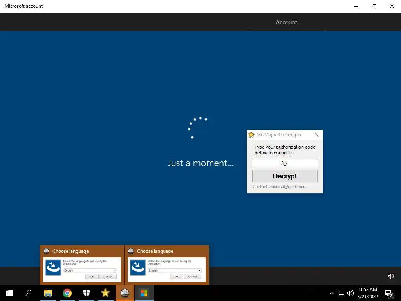The height and width of the screenshot is (301, 401).
Task: Click OK in second Choose language preview
Action: pyautogui.click(x=177, y=276)
